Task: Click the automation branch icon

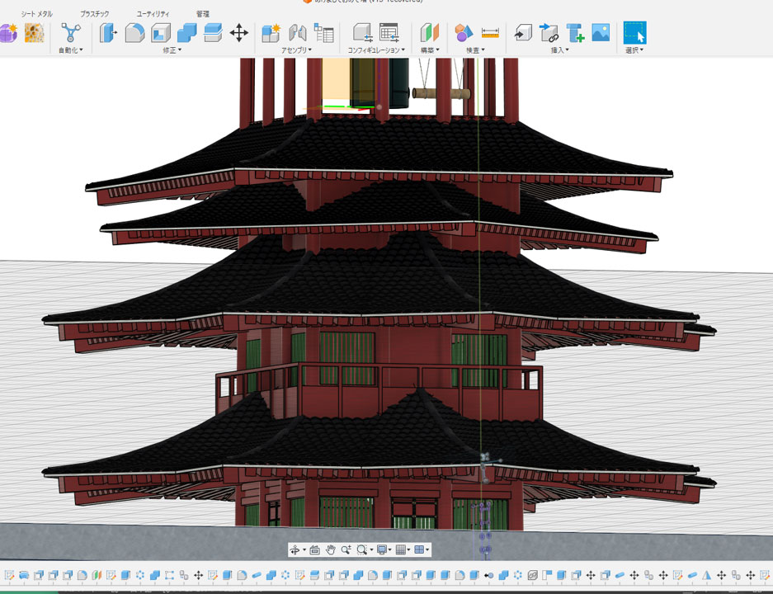Action: pyautogui.click(x=71, y=33)
